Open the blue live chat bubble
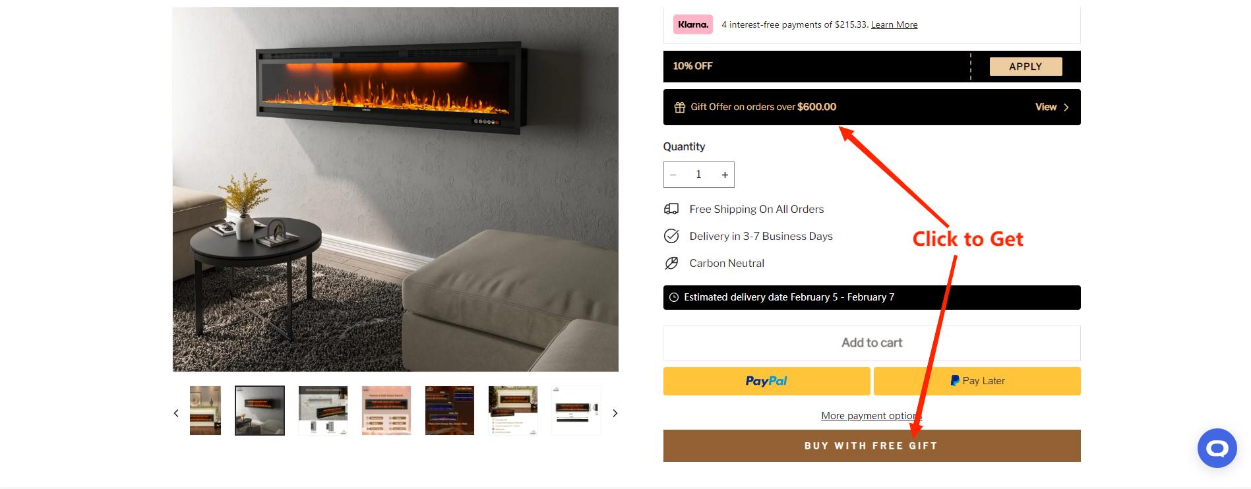The height and width of the screenshot is (489, 1251). pyautogui.click(x=1217, y=448)
